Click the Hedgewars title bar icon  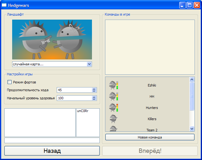[4, 5]
